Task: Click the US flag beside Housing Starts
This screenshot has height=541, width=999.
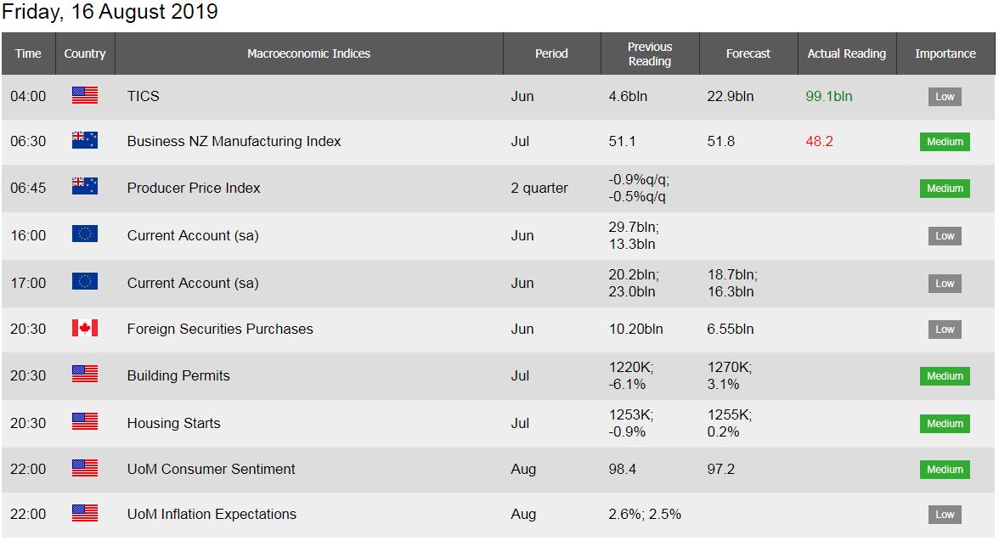Action: 85,421
